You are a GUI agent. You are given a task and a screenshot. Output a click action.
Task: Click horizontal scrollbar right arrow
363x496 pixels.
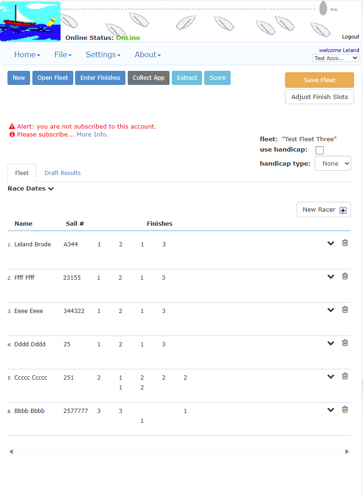pyautogui.click(x=347, y=452)
